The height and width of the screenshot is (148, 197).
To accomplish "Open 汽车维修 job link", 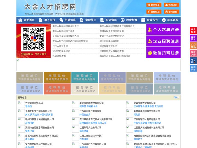I will (x=84, y=139).
